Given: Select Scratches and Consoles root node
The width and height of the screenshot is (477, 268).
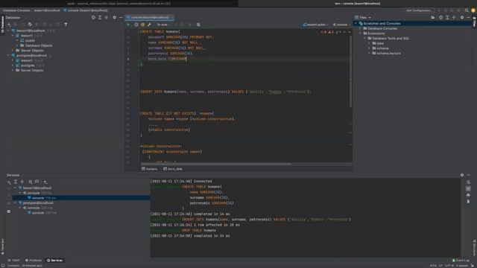Looking at the screenshot, I should pos(382,23).
